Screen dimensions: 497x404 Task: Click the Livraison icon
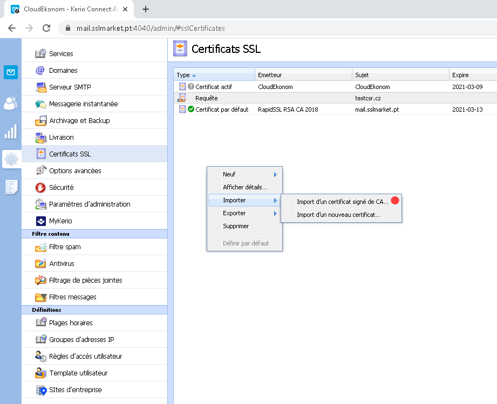point(41,138)
